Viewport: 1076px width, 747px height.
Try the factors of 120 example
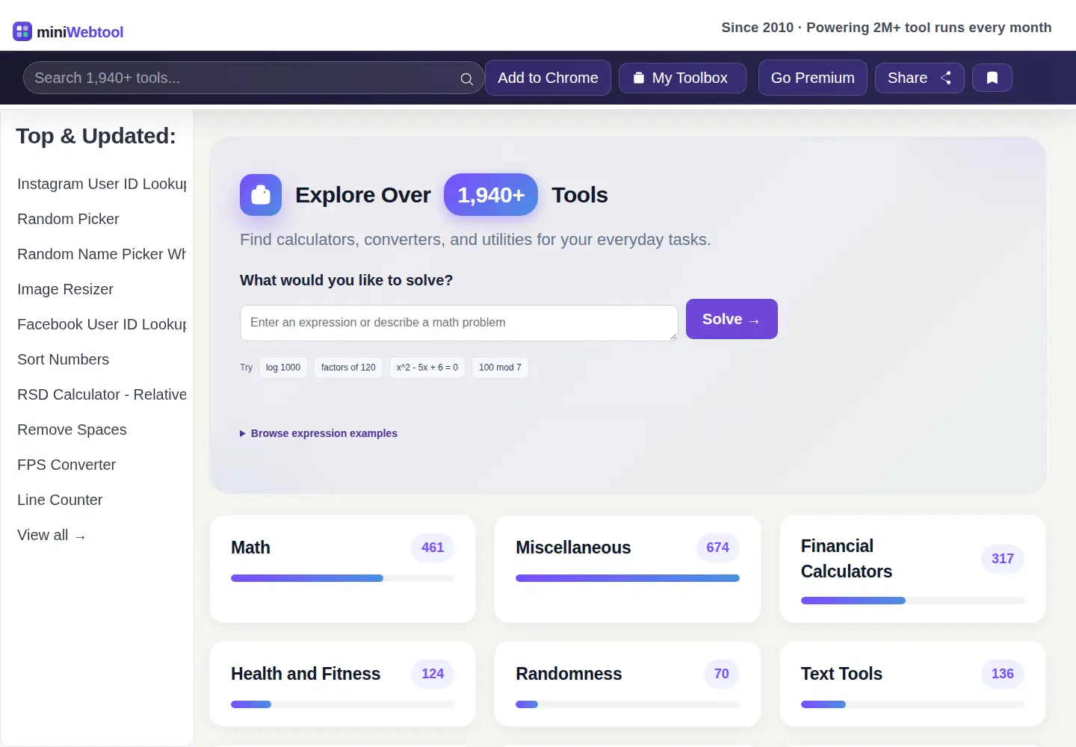click(348, 368)
